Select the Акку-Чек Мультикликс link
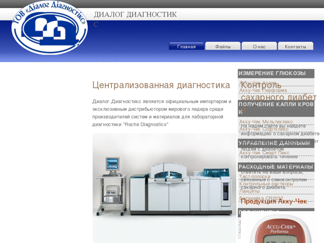 266,122
